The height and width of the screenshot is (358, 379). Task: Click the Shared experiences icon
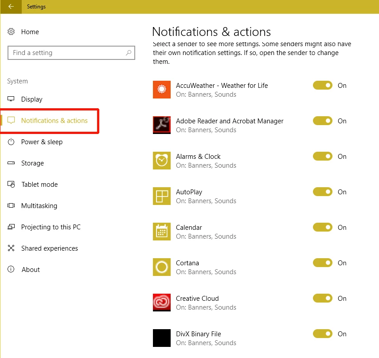point(11,248)
